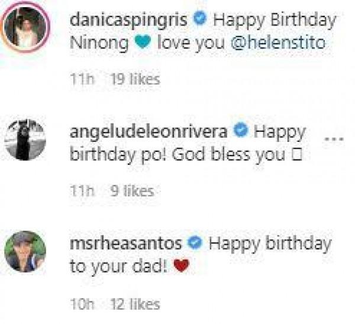Image resolution: width=355 pixels, height=324 pixels.
Task: Open danicaspingris profile picture story
Action: 25,28
